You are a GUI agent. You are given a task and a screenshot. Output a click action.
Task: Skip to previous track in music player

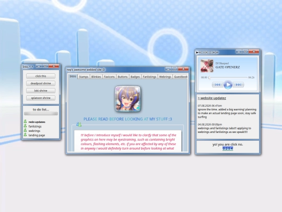218,85
